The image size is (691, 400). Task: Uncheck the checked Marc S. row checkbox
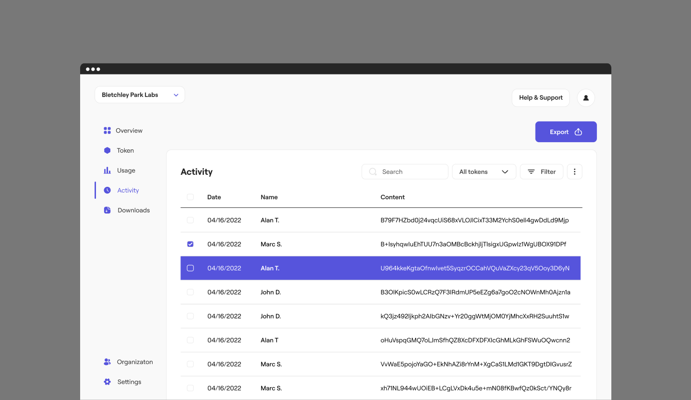point(191,244)
